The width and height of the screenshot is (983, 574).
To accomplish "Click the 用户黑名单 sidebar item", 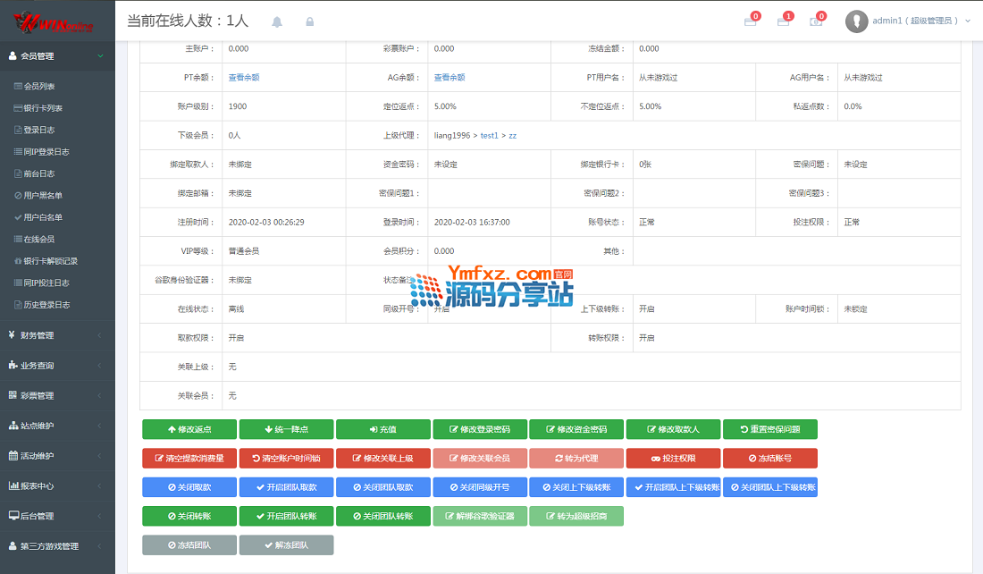I will click(x=43, y=195).
